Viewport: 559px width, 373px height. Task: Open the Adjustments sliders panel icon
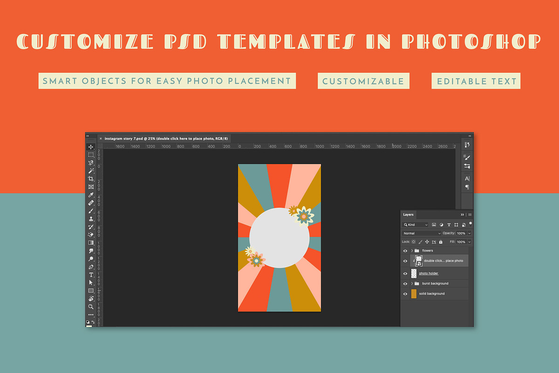pos(467,166)
